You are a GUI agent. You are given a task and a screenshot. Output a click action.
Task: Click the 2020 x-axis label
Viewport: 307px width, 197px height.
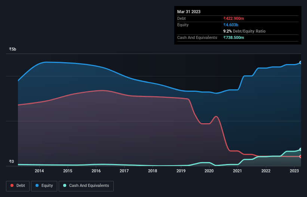(209, 171)
